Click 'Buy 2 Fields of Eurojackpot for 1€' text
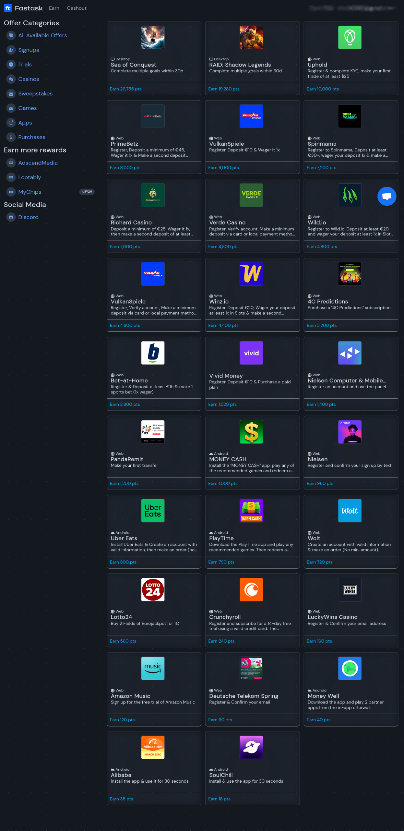This screenshot has height=831, width=404. (x=145, y=624)
